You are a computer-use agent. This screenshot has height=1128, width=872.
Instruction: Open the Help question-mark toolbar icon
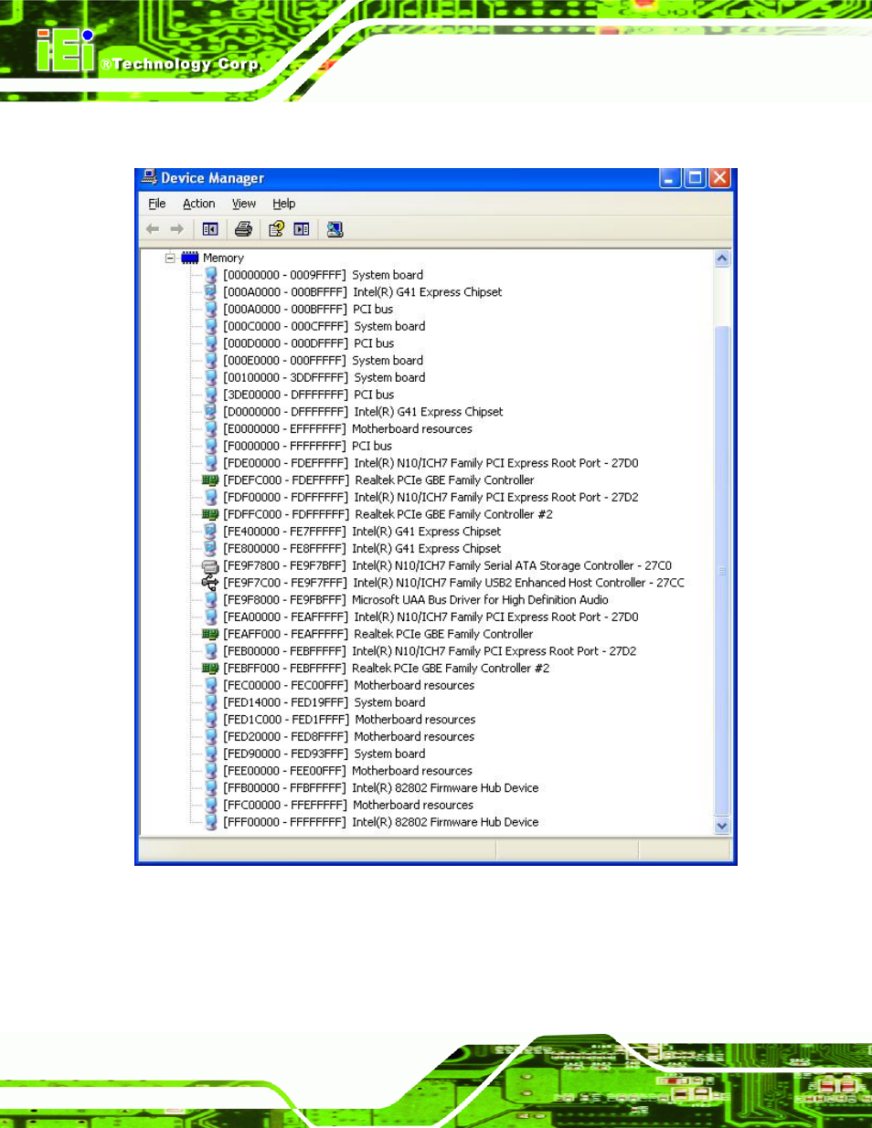276,229
